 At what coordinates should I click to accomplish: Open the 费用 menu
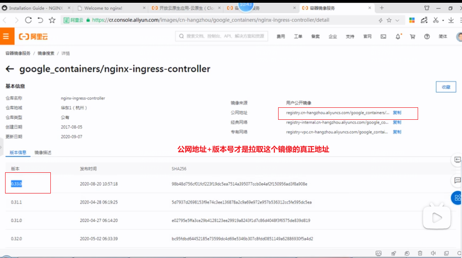pyautogui.click(x=281, y=36)
